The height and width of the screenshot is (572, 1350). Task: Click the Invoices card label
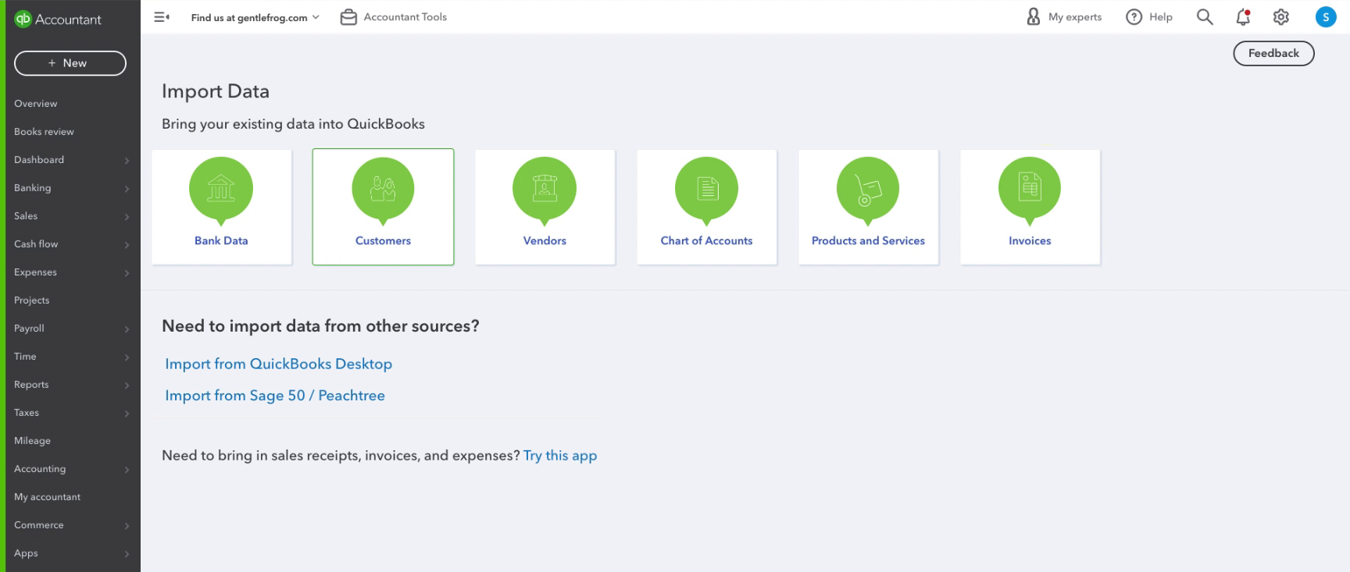(x=1030, y=241)
